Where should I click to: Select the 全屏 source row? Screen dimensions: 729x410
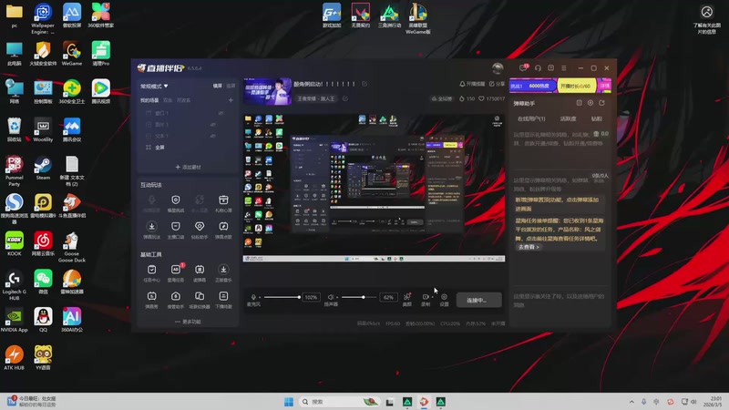pyautogui.click(x=187, y=148)
